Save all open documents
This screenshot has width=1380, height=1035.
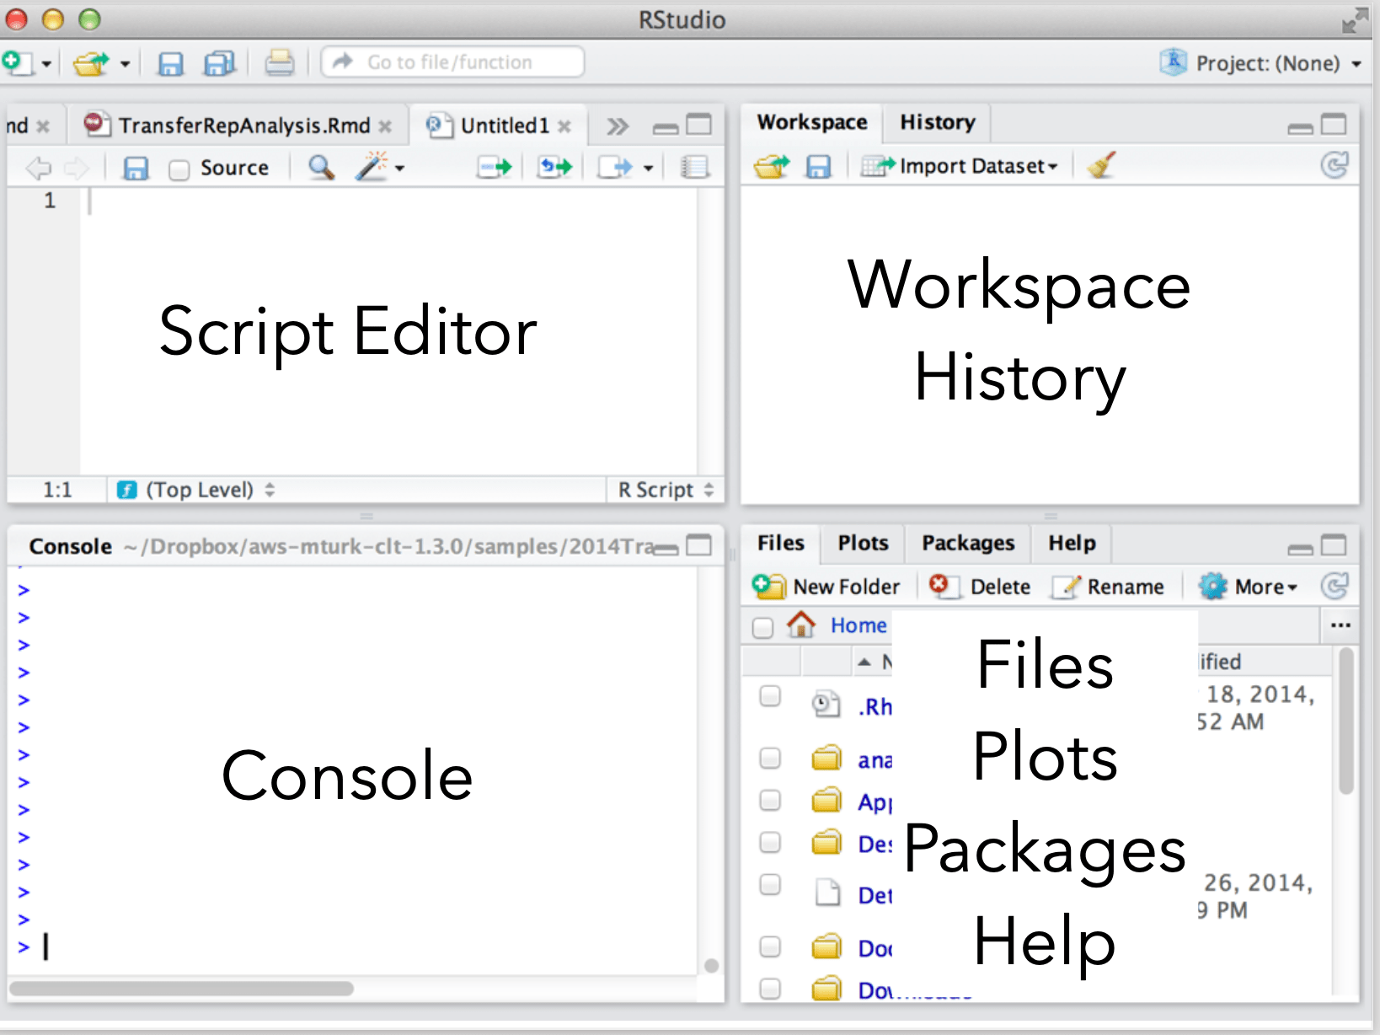220,64
